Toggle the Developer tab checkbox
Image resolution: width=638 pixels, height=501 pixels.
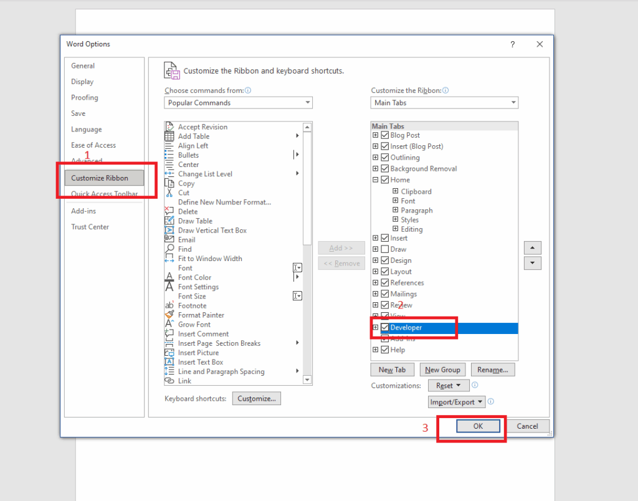pyautogui.click(x=385, y=327)
